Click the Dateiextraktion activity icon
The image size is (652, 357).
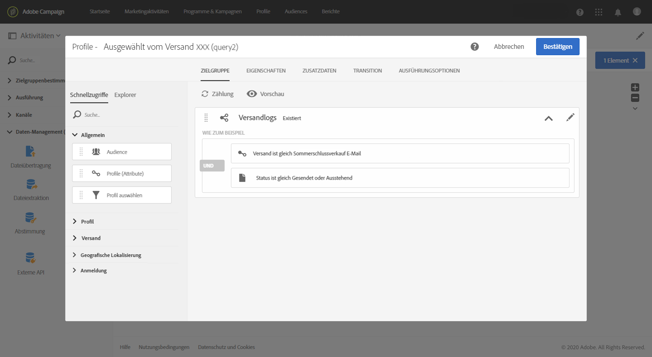(x=31, y=184)
